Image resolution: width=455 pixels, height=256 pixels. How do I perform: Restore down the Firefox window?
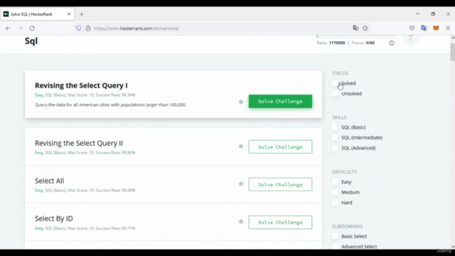coord(433,14)
